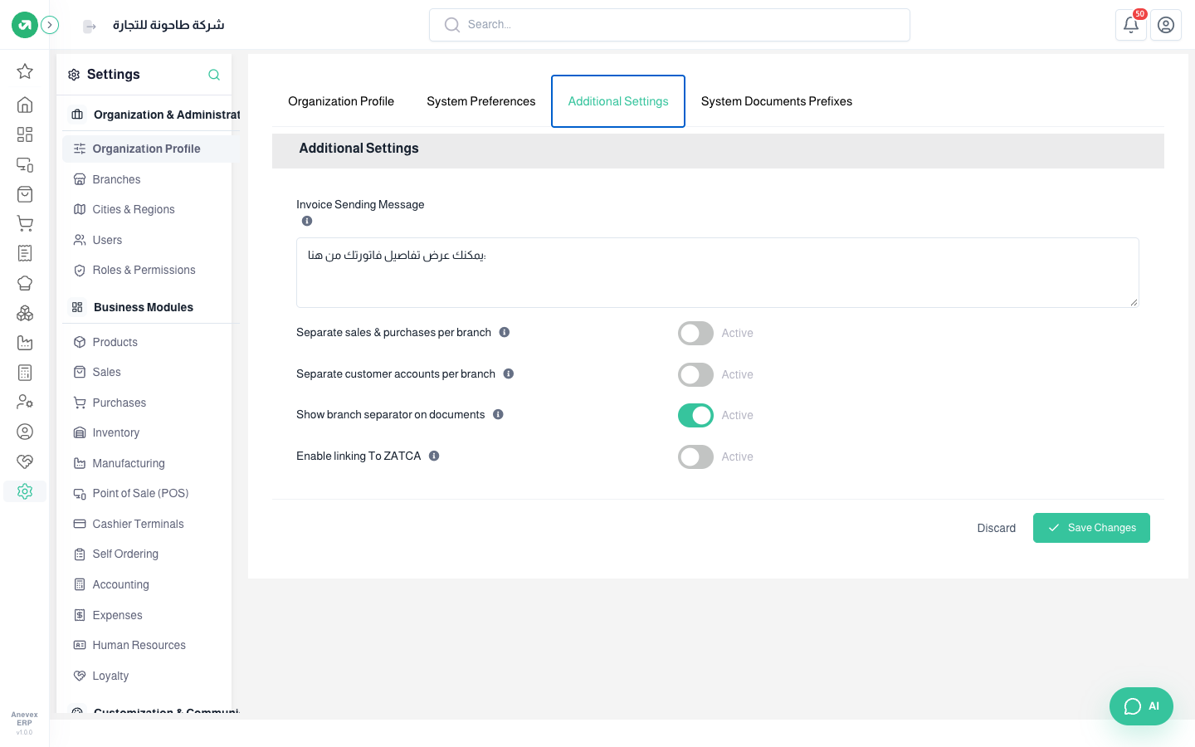Viewport: 1195px width, 747px height.
Task: Click the search icon in Settings panel
Action: [x=214, y=75]
